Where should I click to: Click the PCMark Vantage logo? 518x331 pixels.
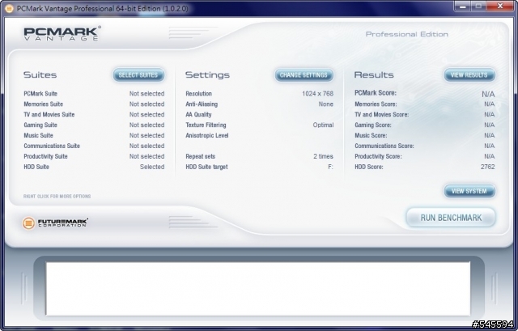click(62, 33)
